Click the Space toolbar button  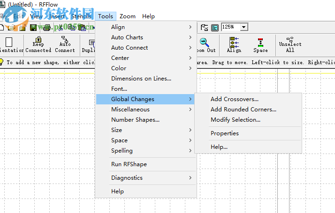pos(260,45)
